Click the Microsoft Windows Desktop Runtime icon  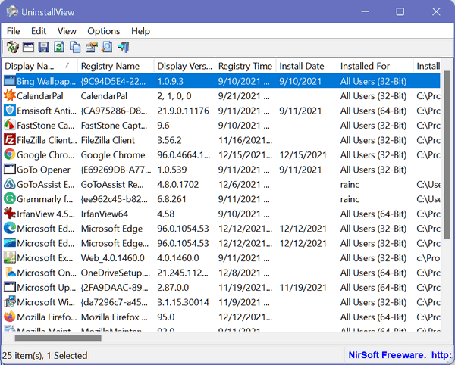[x=10, y=302]
